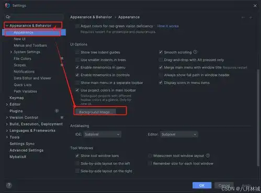Image resolution: width=261 pixels, height=193 pixels.
Task: Click the back navigation arrow
Action: (243, 17)
